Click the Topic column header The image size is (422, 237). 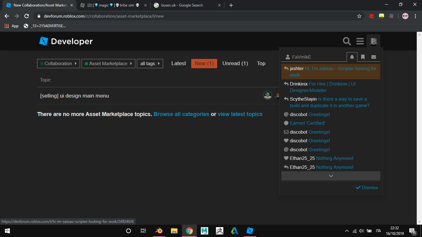(45, 80)
